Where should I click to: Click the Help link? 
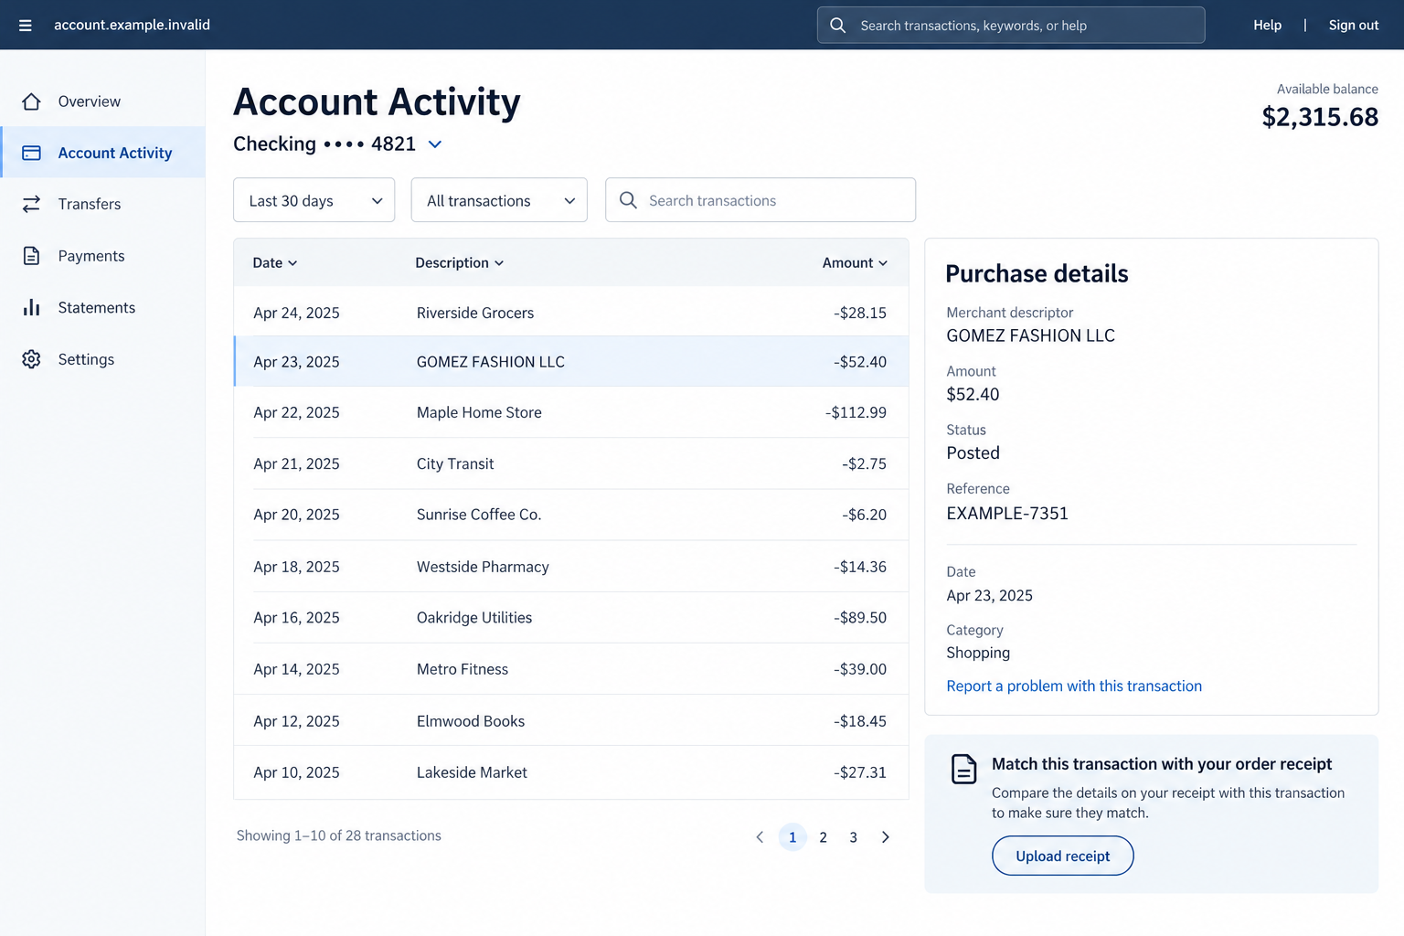[x=1267, y=26]
